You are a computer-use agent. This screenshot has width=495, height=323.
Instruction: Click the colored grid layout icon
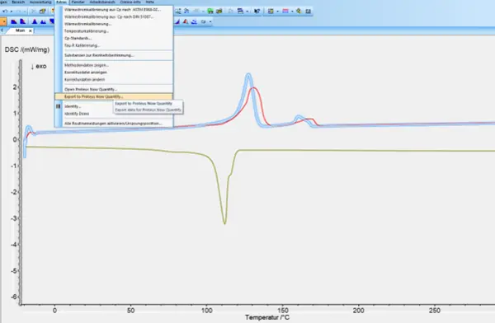(271, 12)
